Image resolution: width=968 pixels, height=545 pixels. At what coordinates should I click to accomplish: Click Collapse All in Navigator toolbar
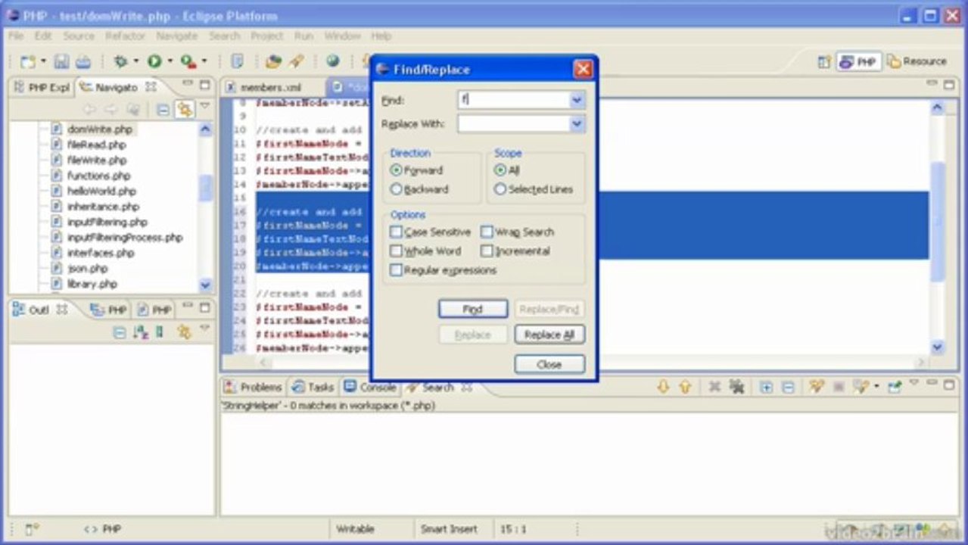click(163, 110)
